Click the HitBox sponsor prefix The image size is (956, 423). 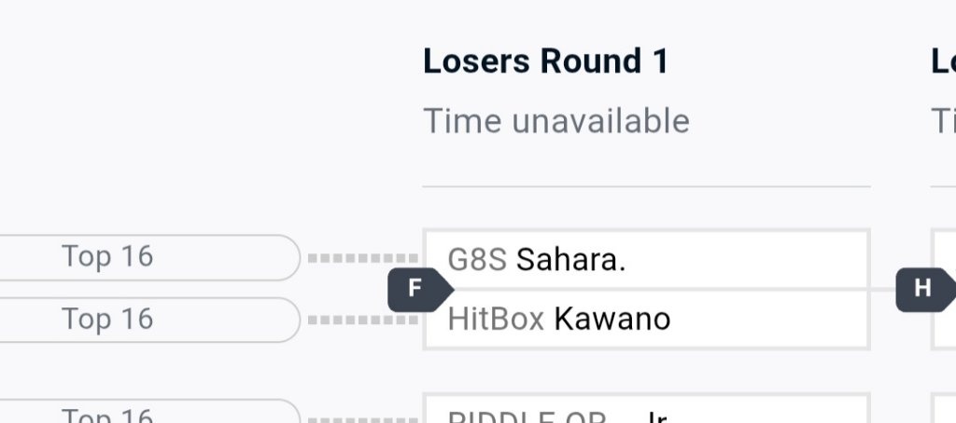click(496, 320)
